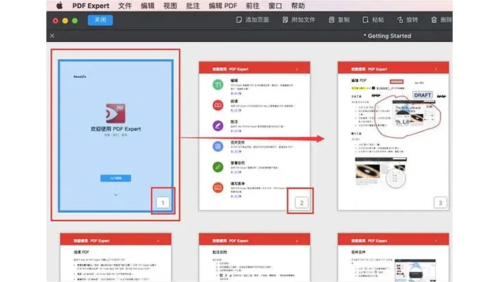Click 删除 delete page tool
Screen dimensions: 499x282
click(x=441, y=20)
